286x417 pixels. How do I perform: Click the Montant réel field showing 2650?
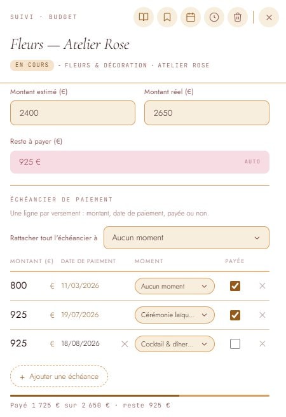[x=207, y=113]
